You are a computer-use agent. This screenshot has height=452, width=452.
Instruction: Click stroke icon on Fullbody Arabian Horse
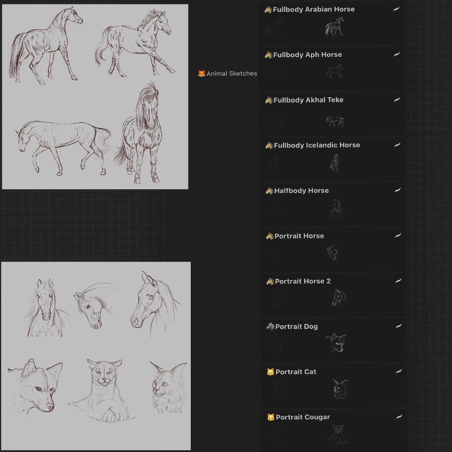pos(396,9)
